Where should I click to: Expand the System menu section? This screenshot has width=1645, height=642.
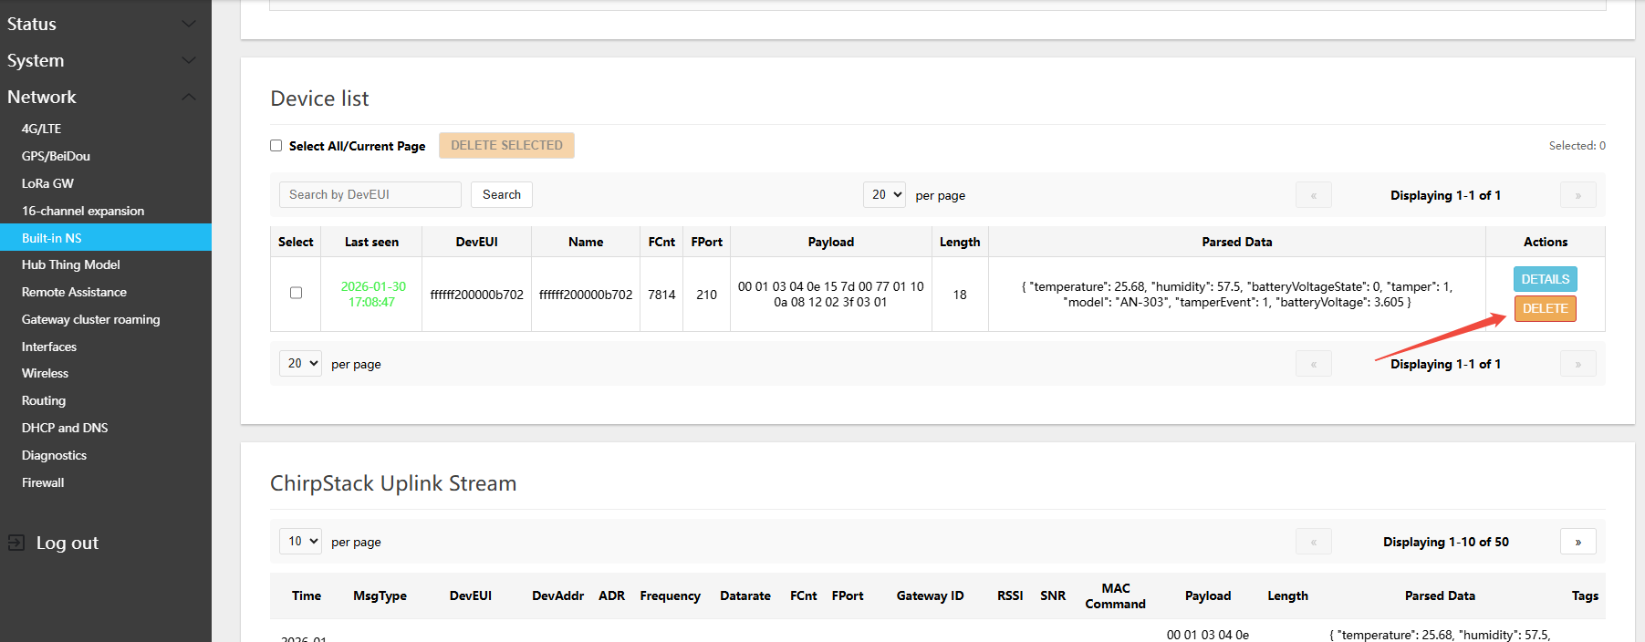pyautogui.click(x=189, y=60)
